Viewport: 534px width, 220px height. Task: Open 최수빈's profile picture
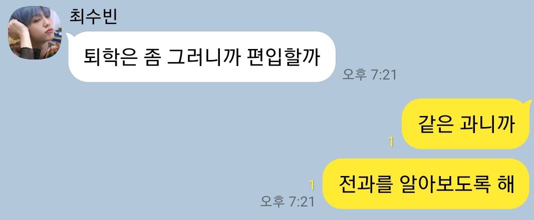(x=35, y=32)
